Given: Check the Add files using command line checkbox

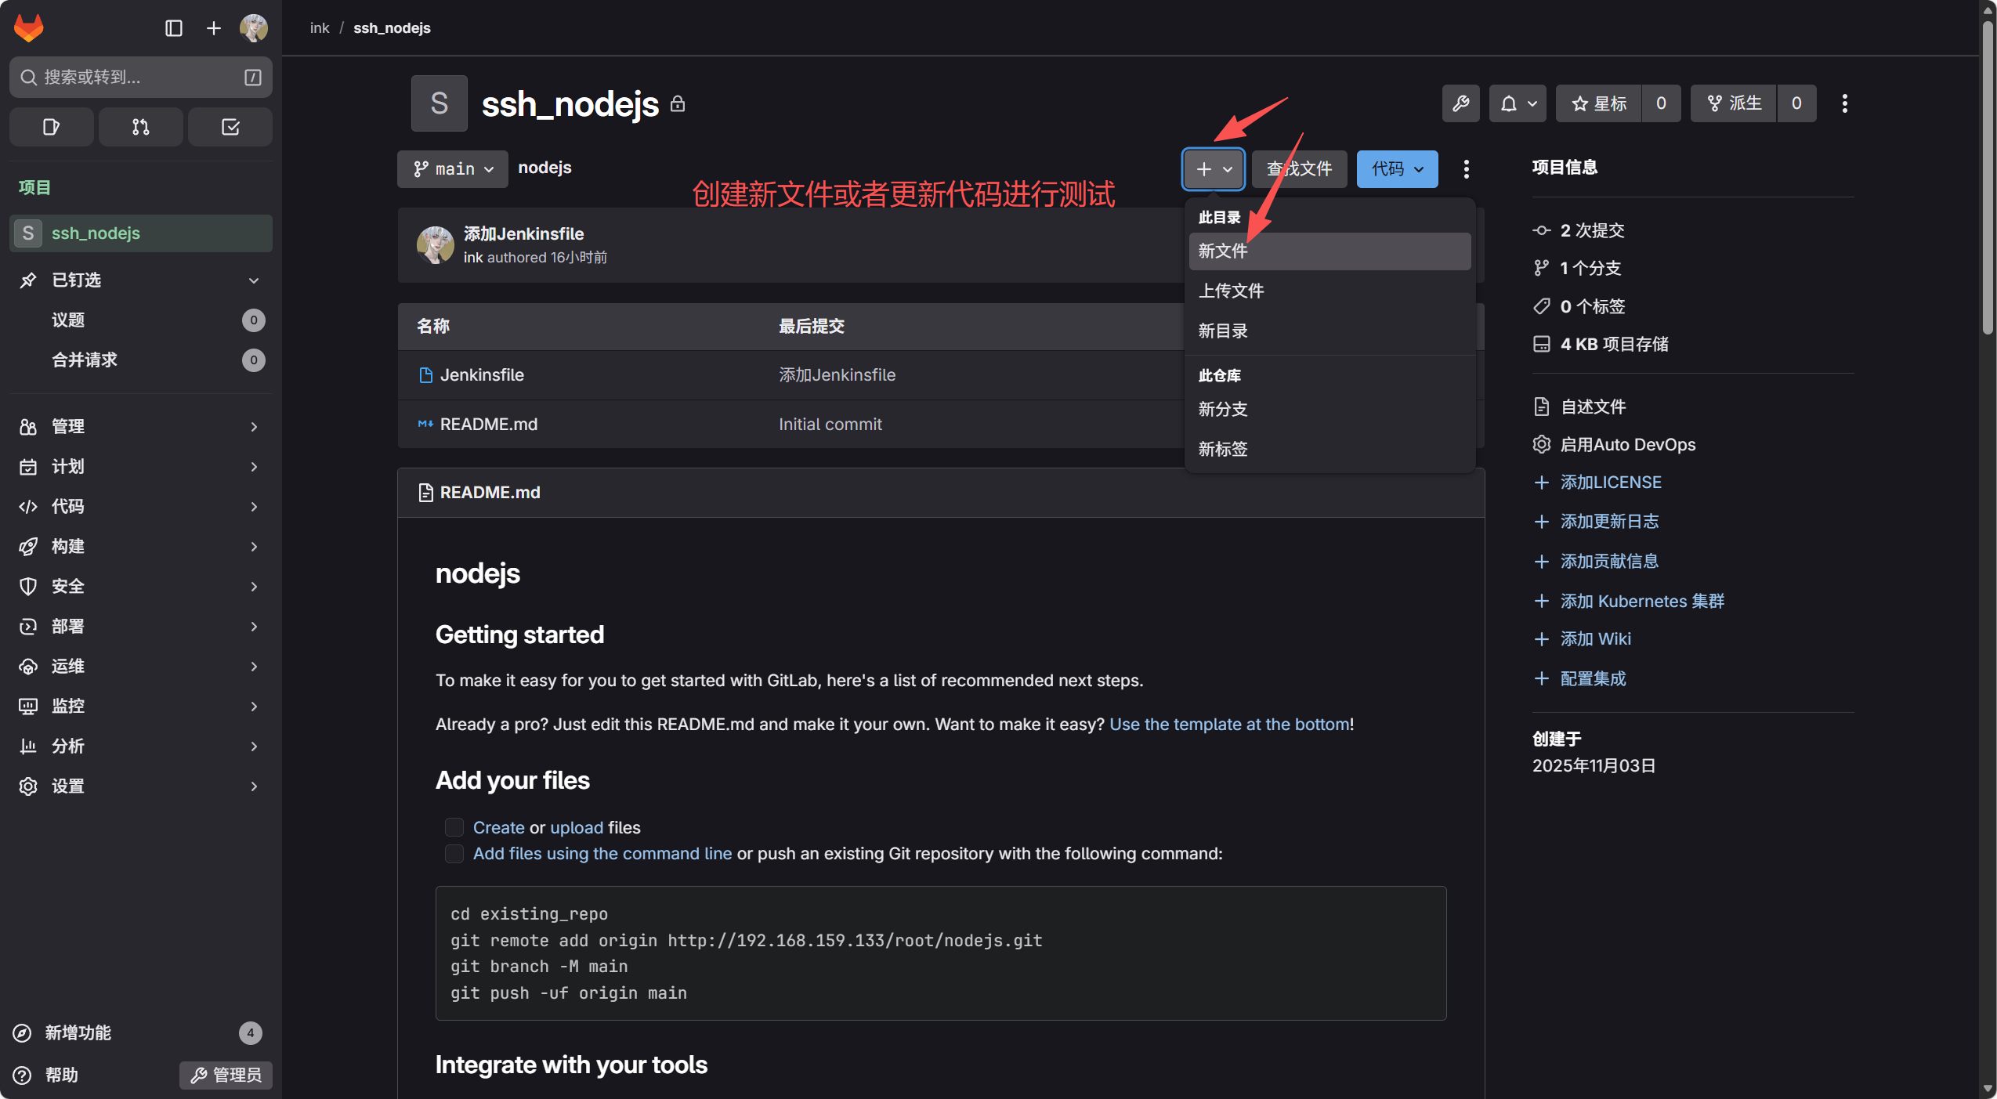Looking at the screenshot, I should pos(454,853).
